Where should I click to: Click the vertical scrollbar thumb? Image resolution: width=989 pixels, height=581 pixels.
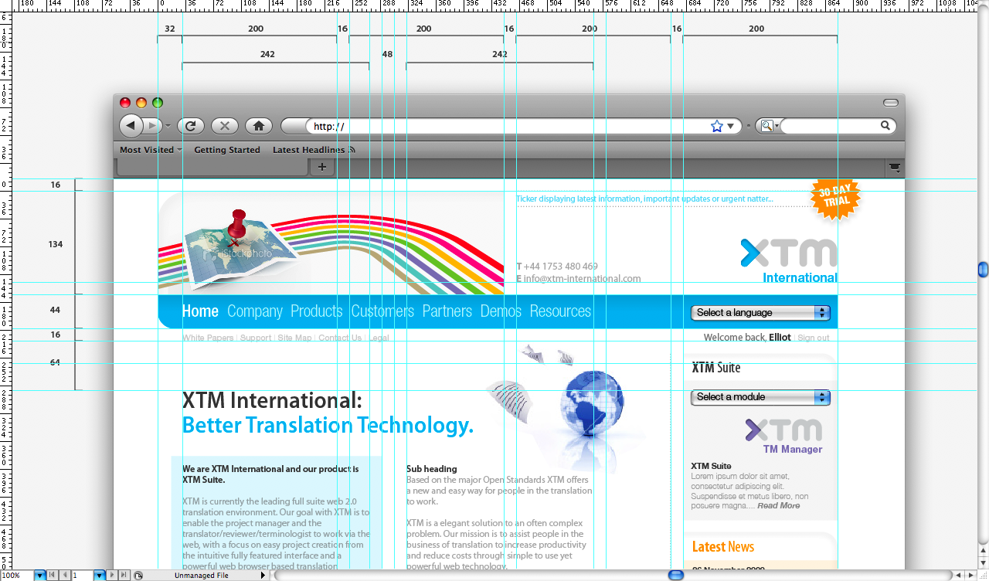coord(983,269)
